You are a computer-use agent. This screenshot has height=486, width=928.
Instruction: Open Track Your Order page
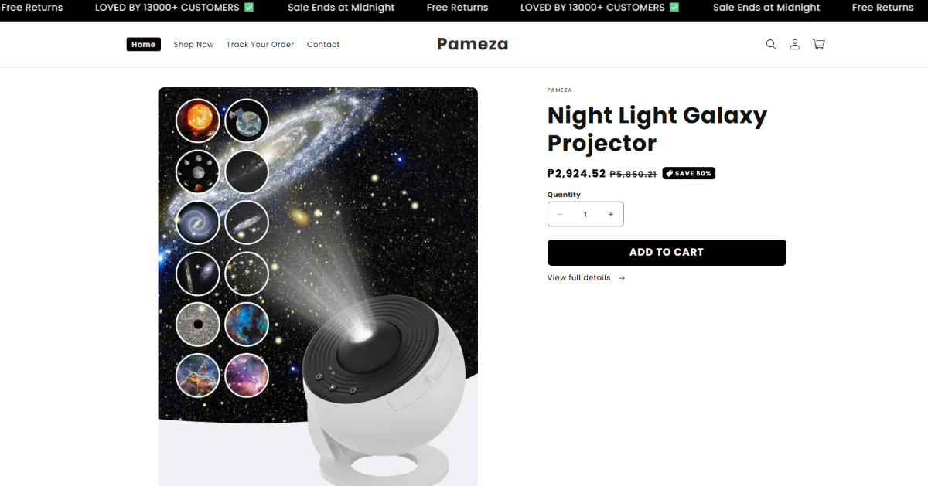[x=260, y=45]
